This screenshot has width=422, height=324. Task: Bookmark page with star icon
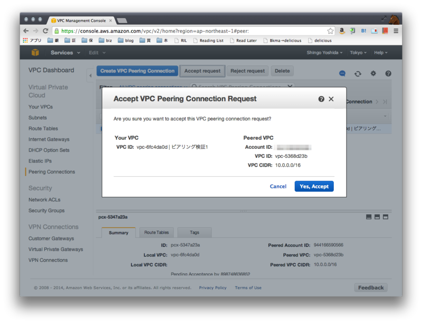click(x=330, y=31)
